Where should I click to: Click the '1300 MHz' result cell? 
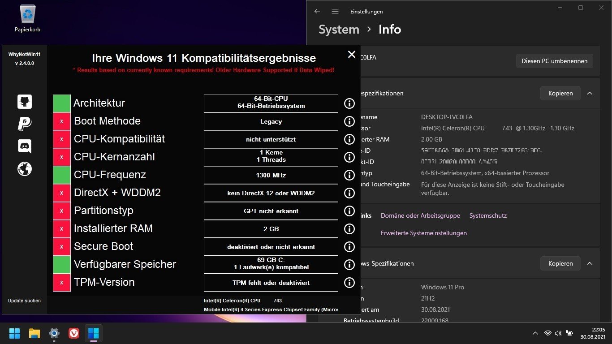tap(271, 175)
